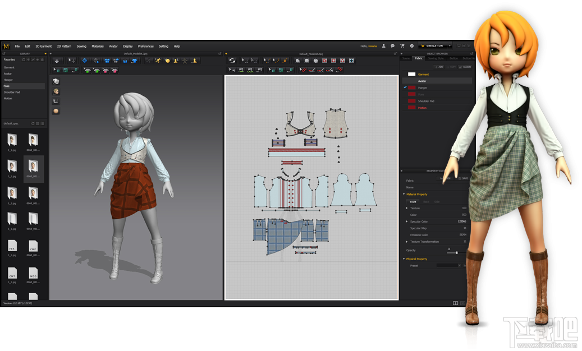Click the chat bubble icon

392,46
